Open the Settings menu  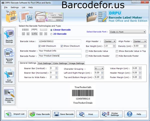[x=15, y=7]
